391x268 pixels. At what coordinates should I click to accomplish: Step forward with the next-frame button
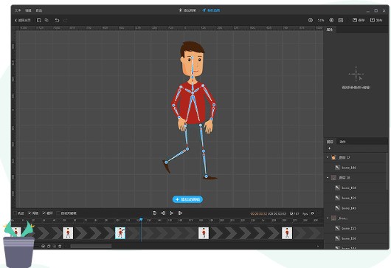(x=180, y=213)
